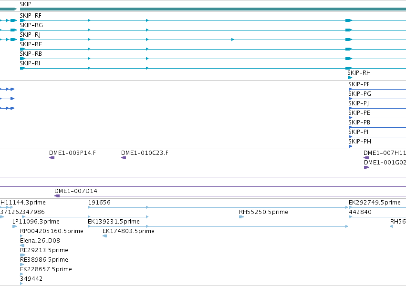Click the EK174803.5prime EST label
406x286 pixels.
pos(128,231)
